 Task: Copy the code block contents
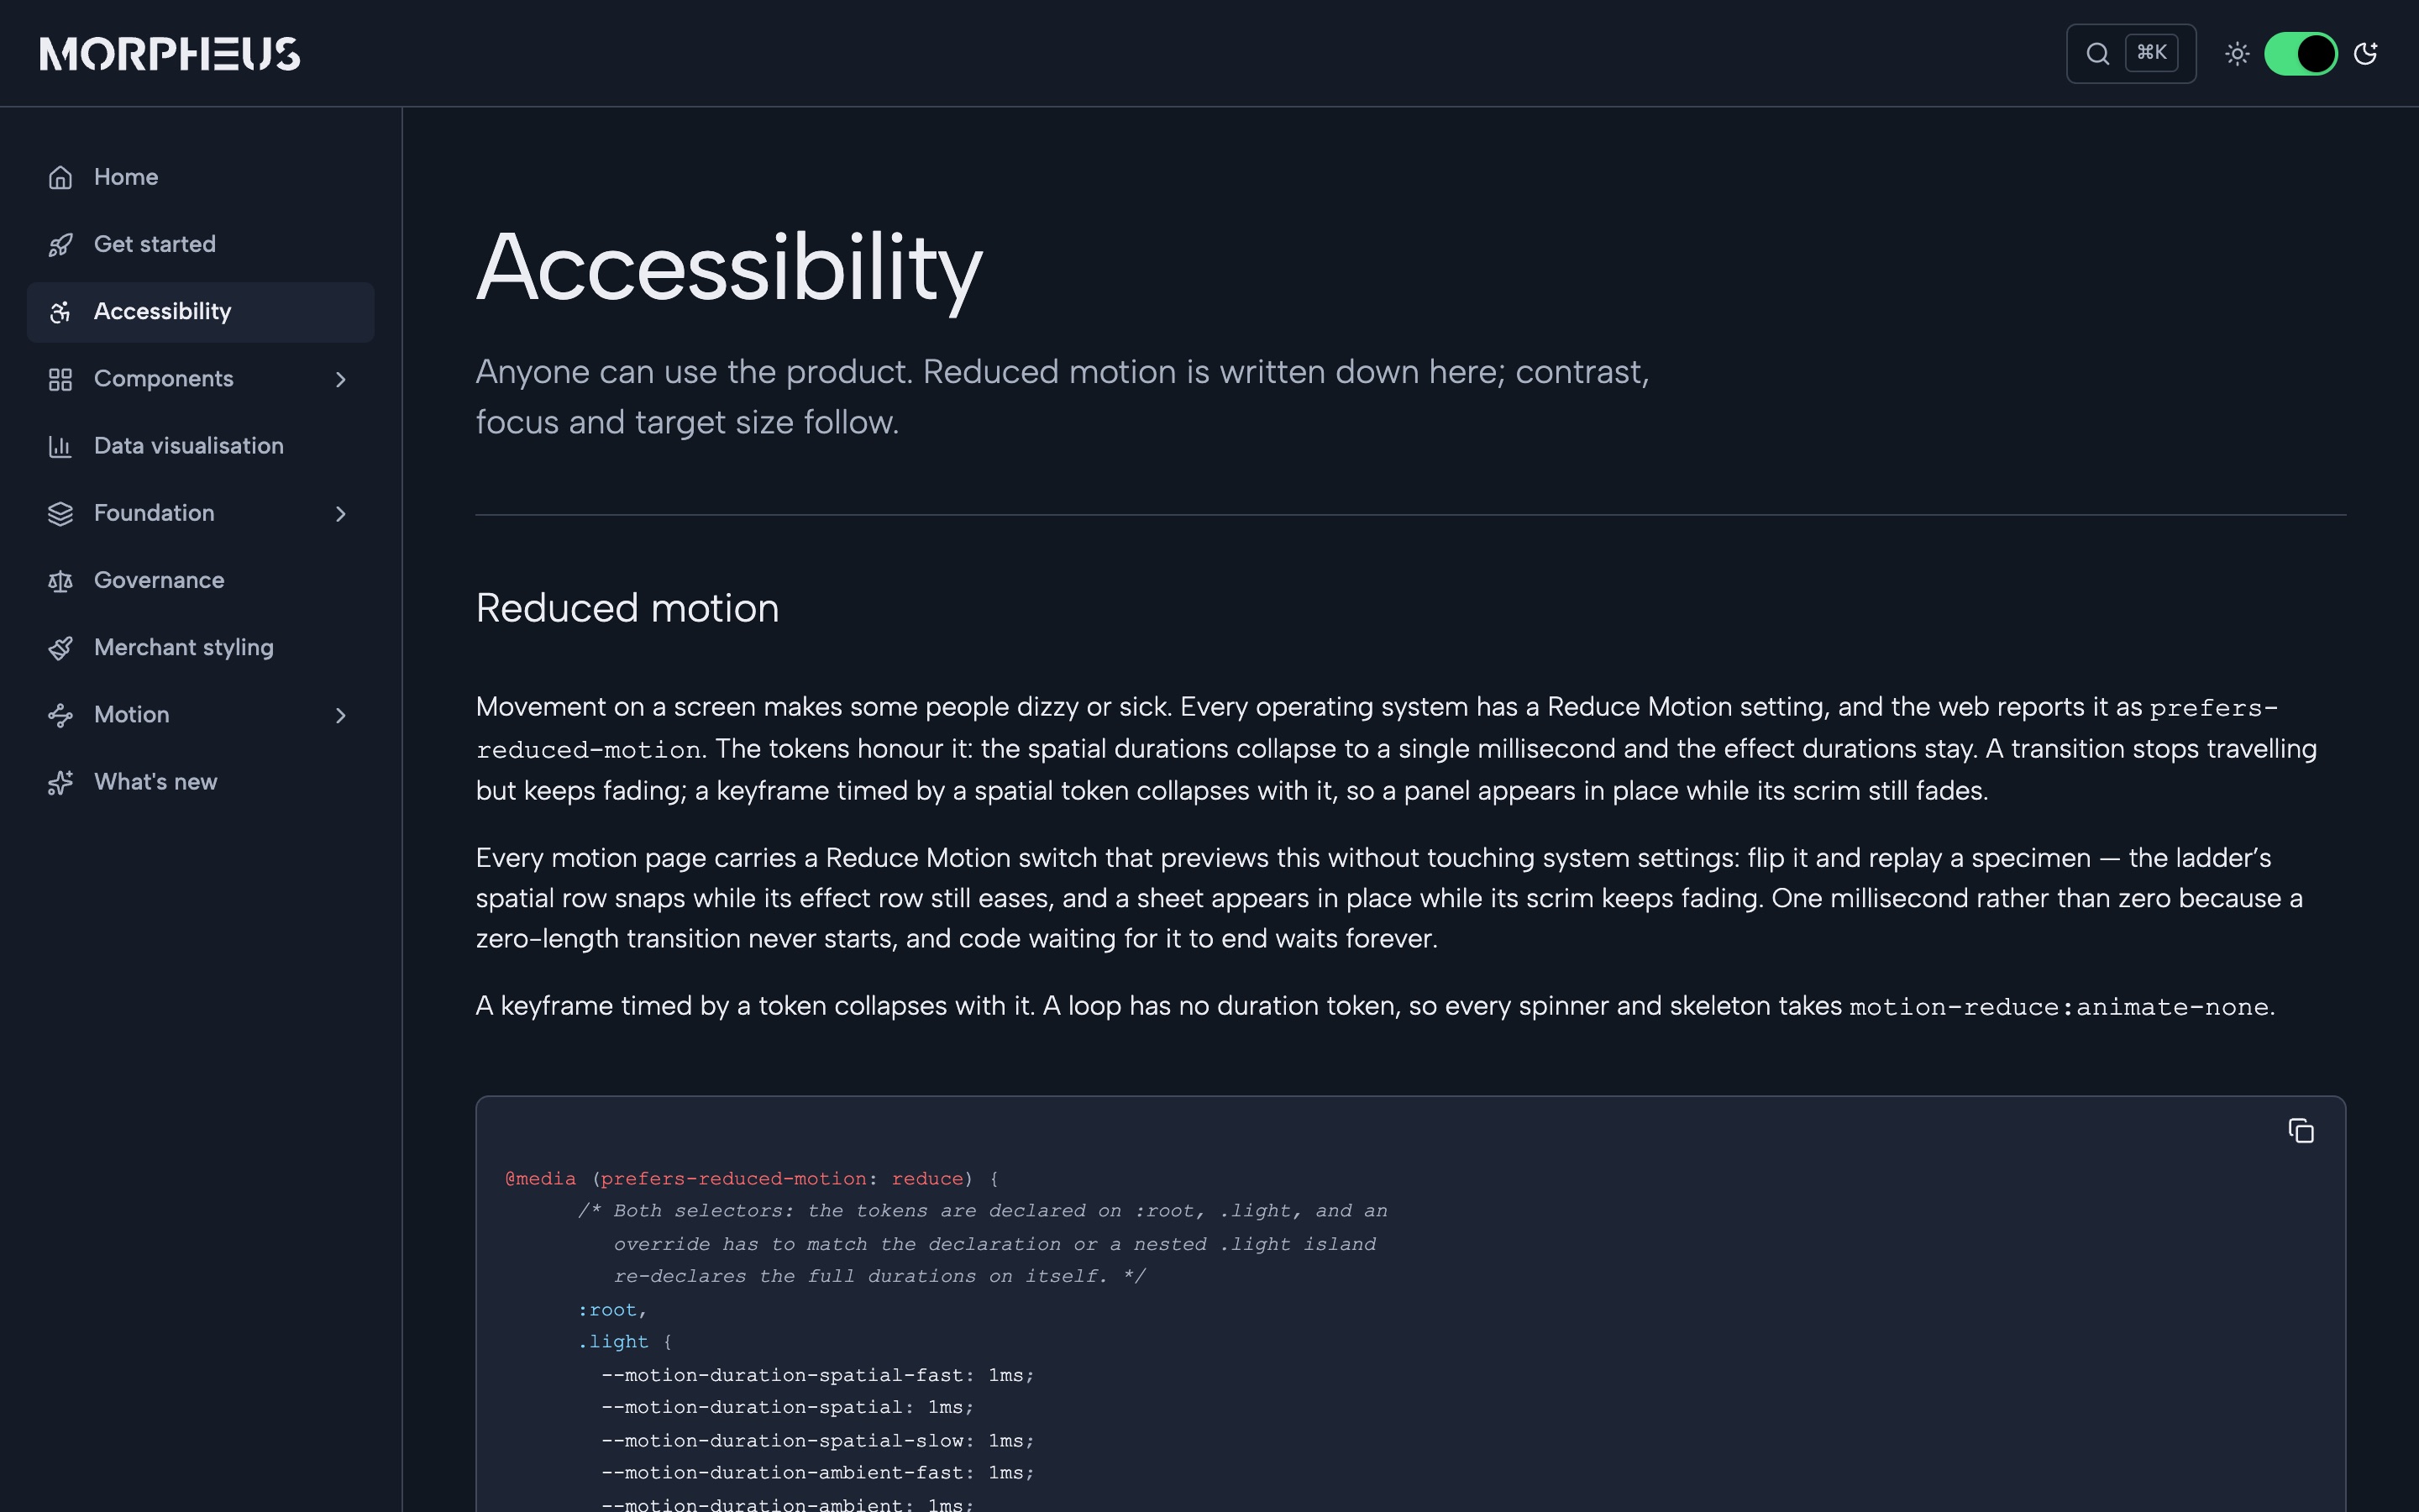tap(2301, 1131)
